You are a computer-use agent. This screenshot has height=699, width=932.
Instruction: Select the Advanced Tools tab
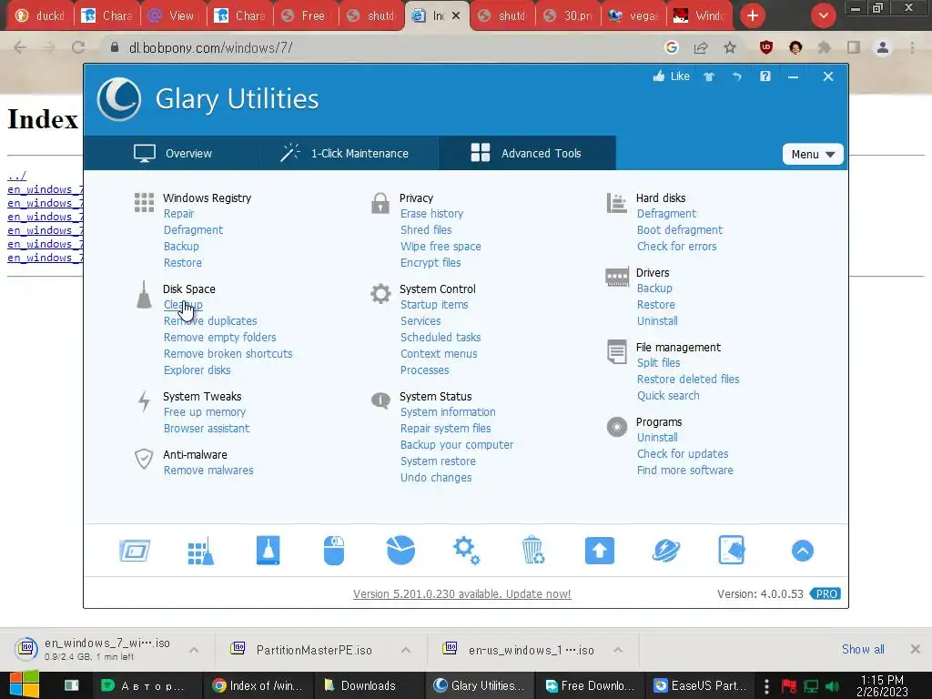click(527, 153)
